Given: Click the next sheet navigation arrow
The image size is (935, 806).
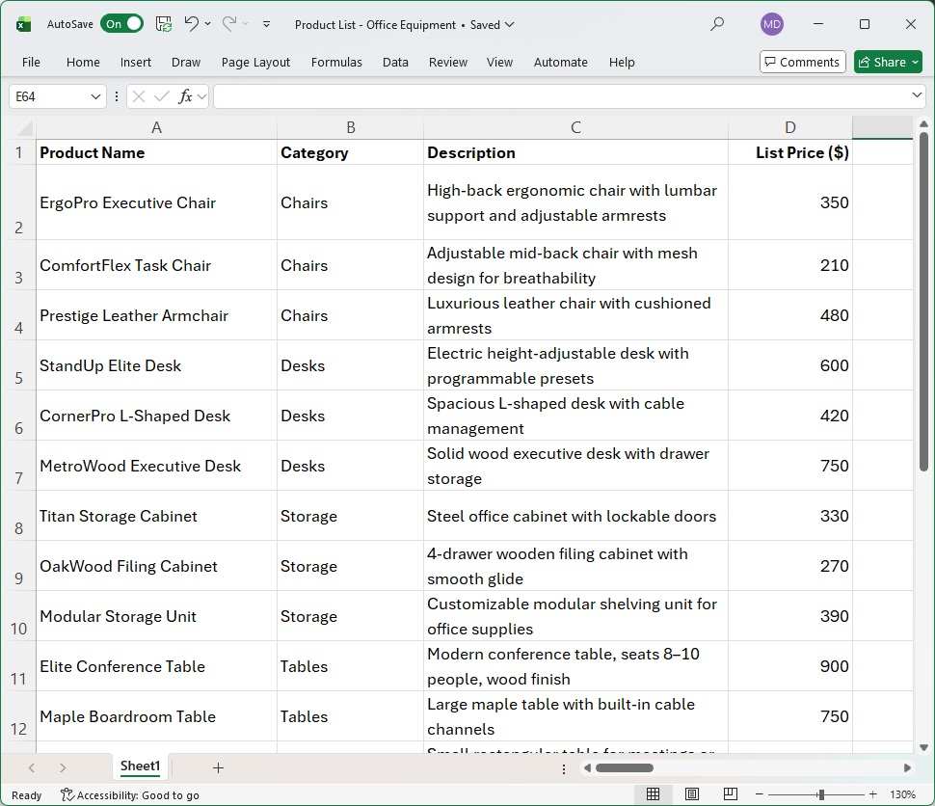Looking at the screenshot, I should pyautogui.click(x=63, y=767).
